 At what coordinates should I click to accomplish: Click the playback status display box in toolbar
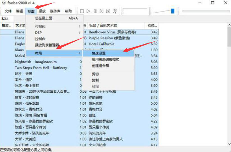(135, 11)
